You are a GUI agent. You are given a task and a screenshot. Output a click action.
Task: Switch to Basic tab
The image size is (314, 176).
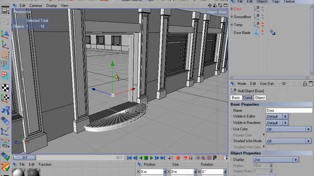point(235,98)
